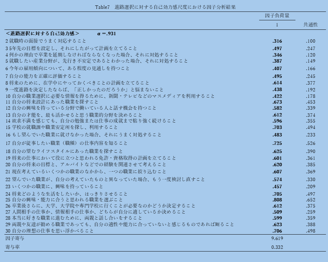328x262 pixels.
Task: Select the 0.332 contribution rate value
Action: click(x=277, y=247)
